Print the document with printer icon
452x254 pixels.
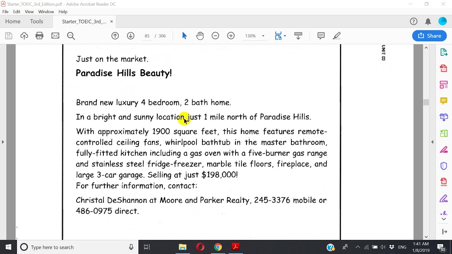click(x=40, y=36)
